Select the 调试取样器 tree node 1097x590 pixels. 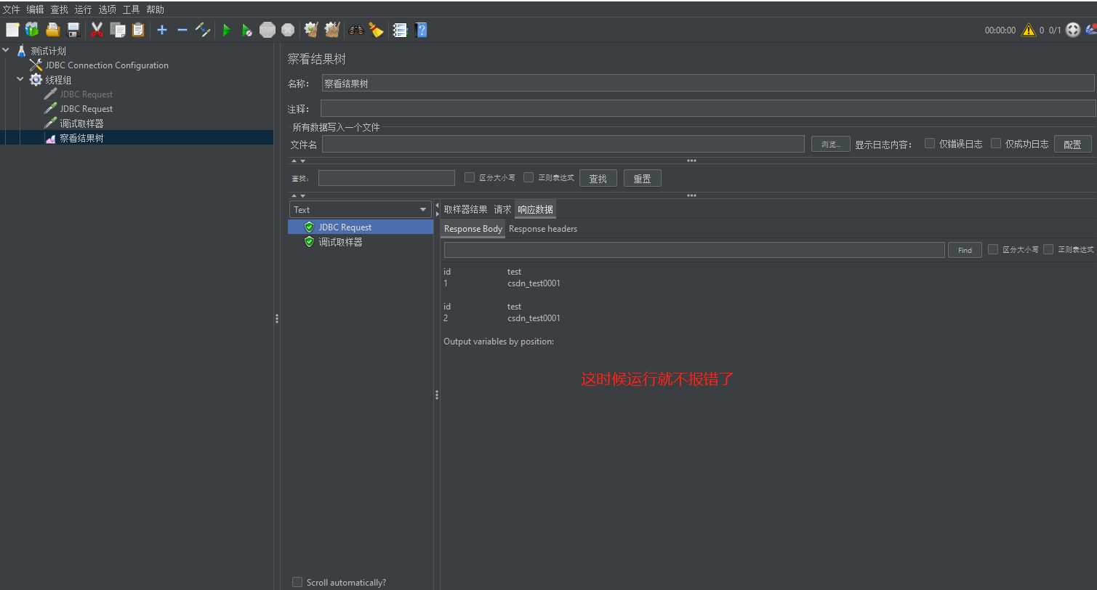[81, 124]
